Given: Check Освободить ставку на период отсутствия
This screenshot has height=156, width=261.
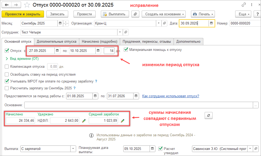Looking at the screenshot, I should (7, 74).
